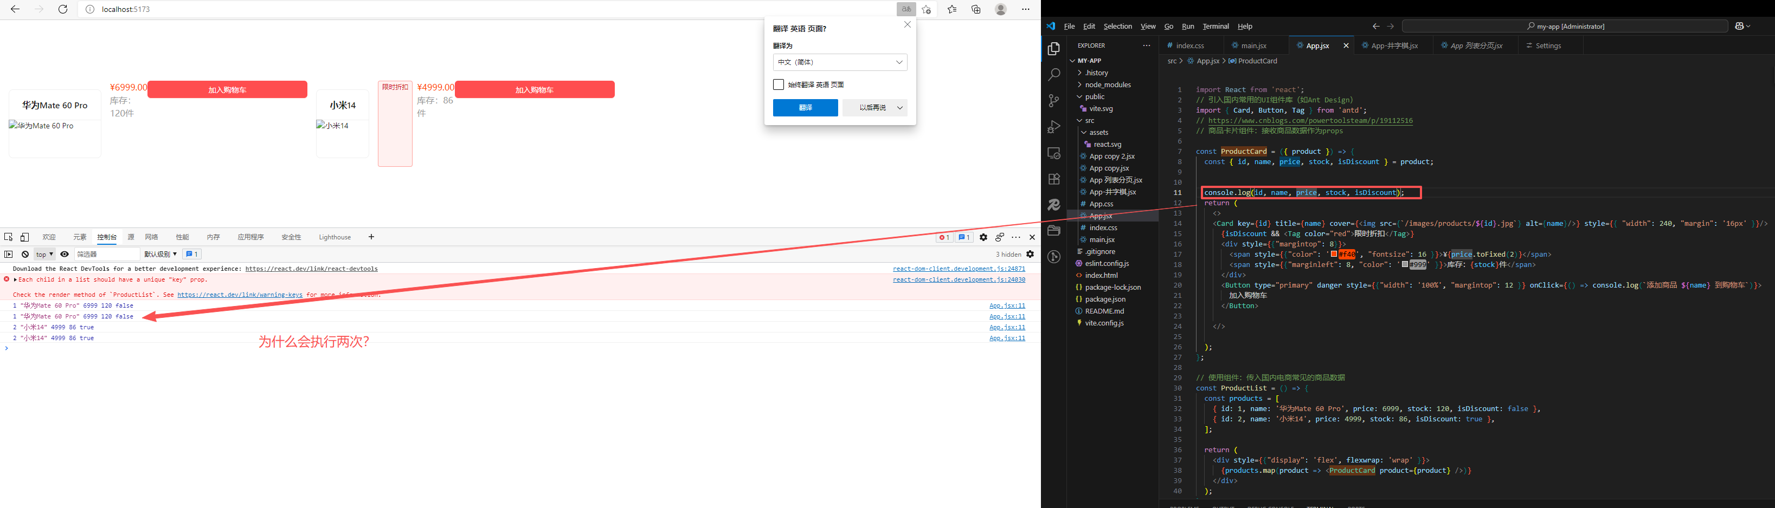Open the react-devtools link in console
Screen dimensions: 1775x508
point(311,269)
